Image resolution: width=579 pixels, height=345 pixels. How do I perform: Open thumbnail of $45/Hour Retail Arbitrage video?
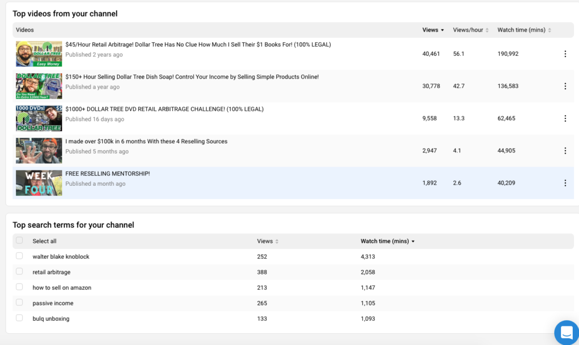click(39, 54)
